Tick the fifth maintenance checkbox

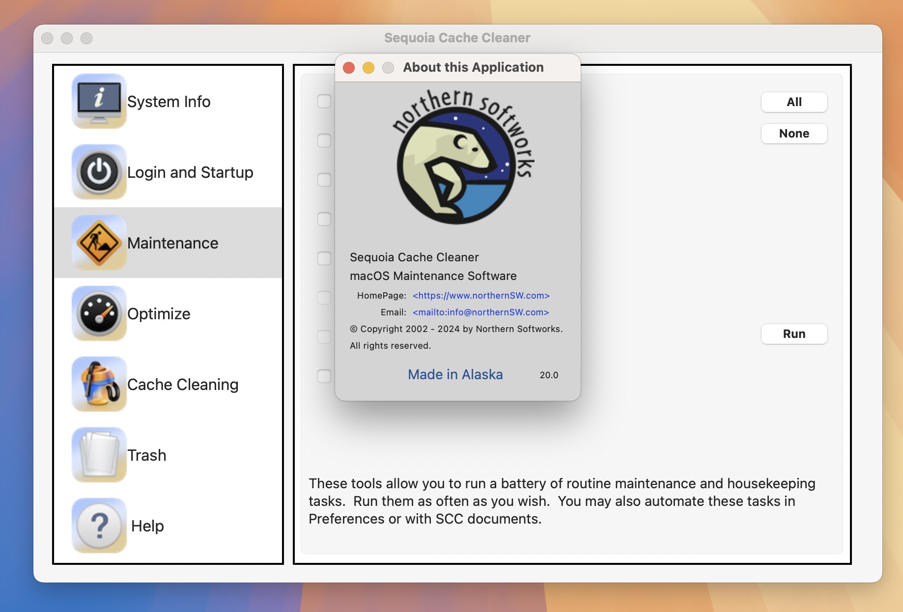324,258
